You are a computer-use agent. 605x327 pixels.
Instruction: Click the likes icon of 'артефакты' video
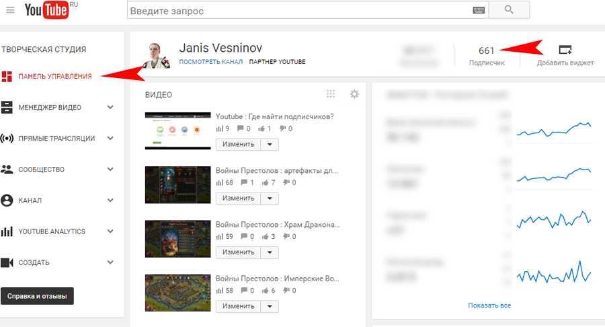tap(266, 182)
